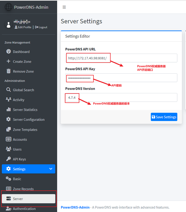The image size is (186, 212).
Task: Click the Authentication user-shield icon
Action: [x=9, y=208]
